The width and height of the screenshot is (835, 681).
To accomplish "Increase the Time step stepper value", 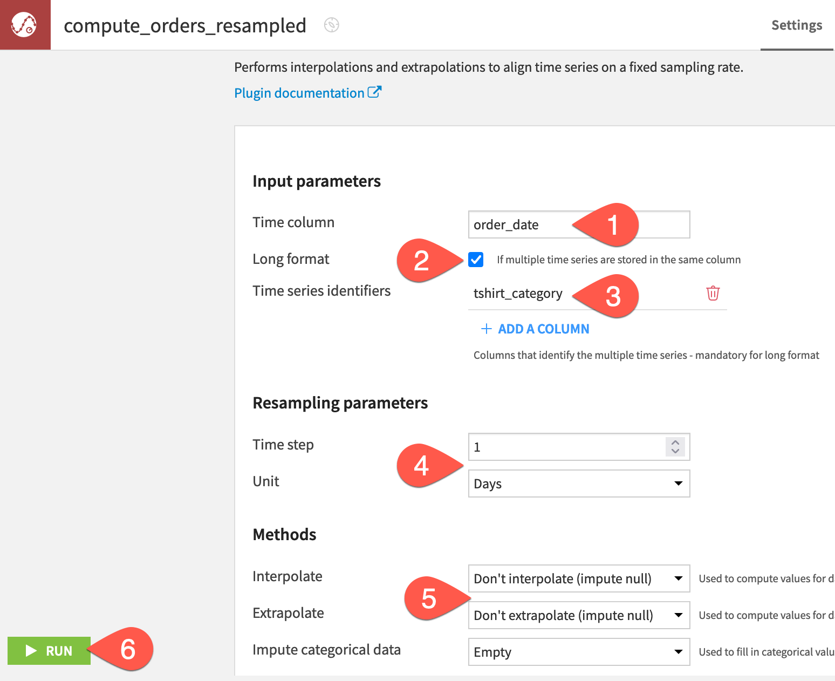I will [675, 442].
